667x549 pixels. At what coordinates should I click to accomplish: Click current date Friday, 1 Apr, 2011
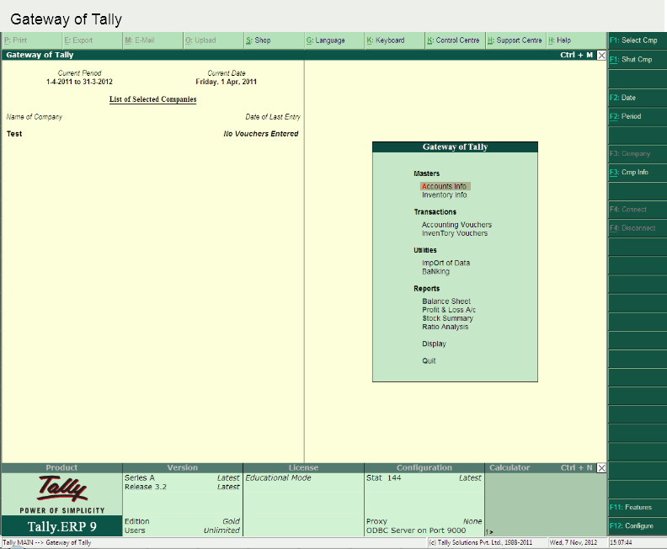[227, 82]
